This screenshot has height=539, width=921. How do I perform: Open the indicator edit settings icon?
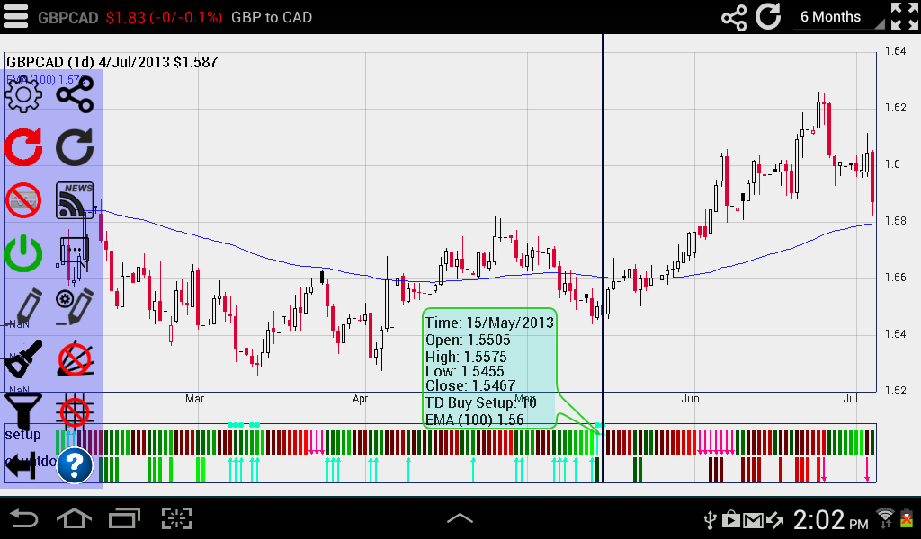[75, 308]
